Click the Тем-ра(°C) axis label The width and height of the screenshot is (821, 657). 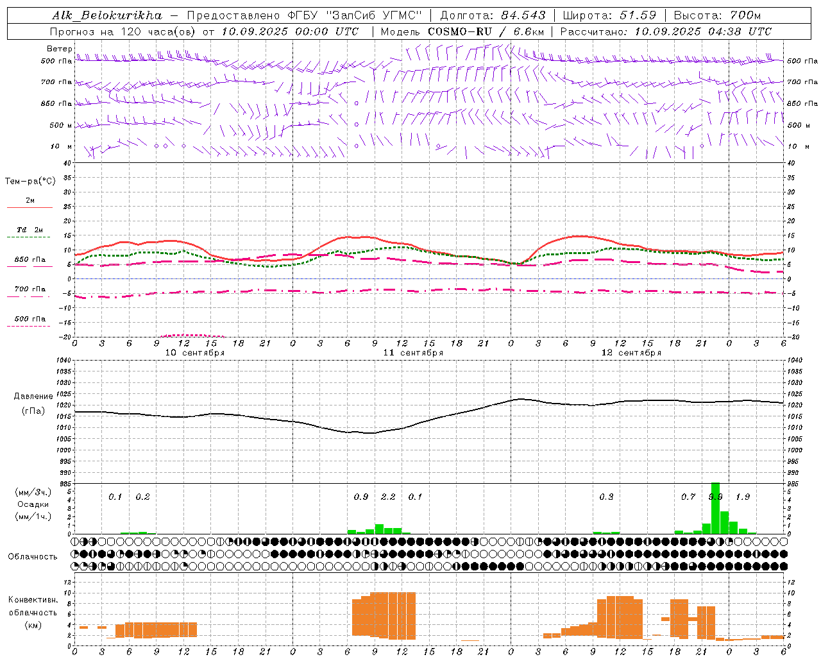click(30, 182)
